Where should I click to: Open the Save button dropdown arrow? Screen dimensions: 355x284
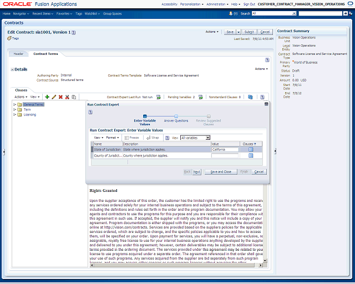239,32
